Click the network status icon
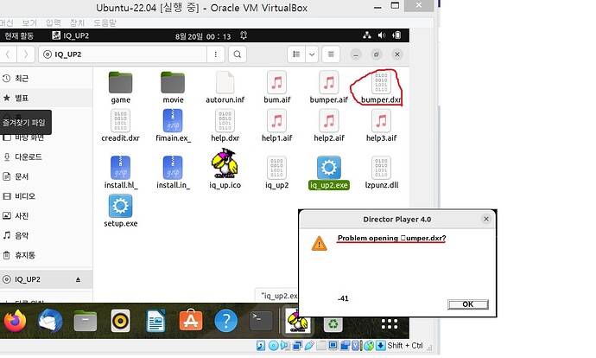The image size is (596, 358). (367, 35)
